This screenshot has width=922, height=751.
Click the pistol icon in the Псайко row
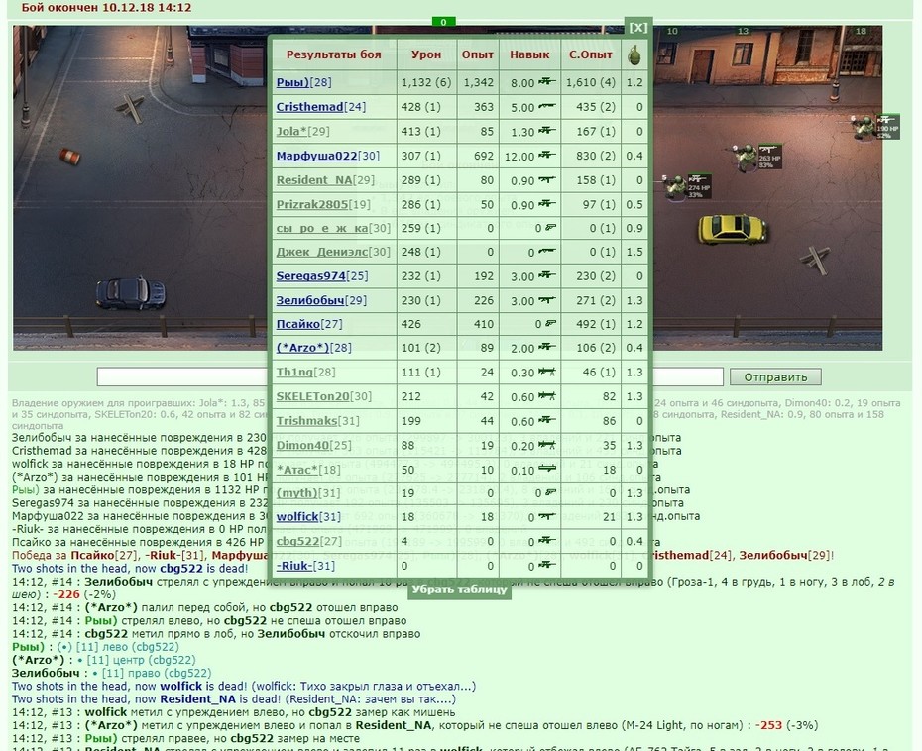coord(550,323)
